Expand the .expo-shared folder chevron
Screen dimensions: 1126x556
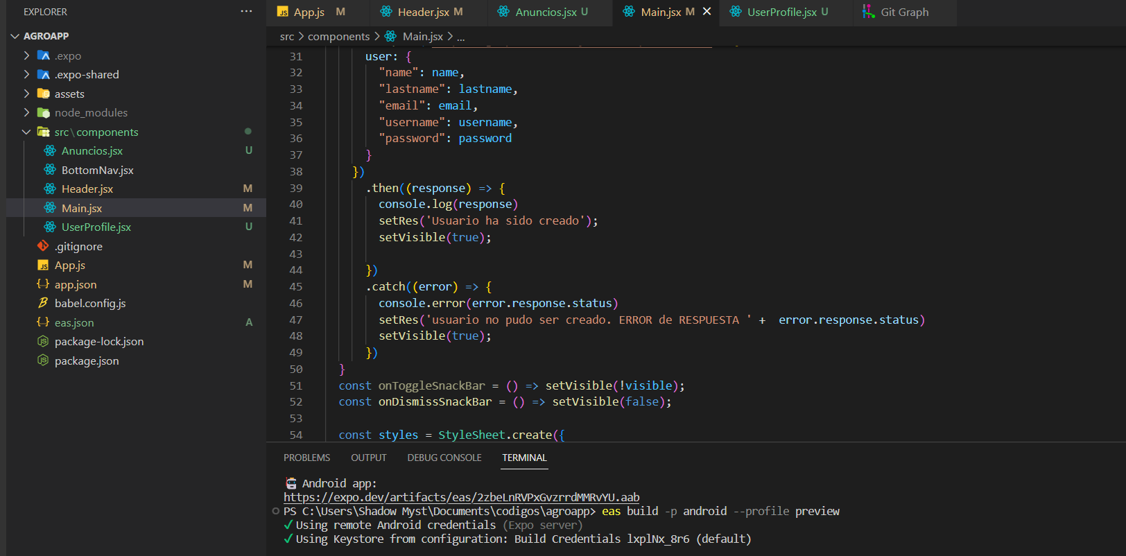pos(26,74)
